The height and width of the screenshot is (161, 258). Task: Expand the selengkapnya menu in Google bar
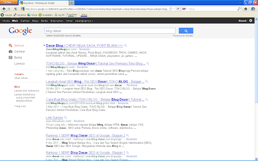[x=84, y=21]
